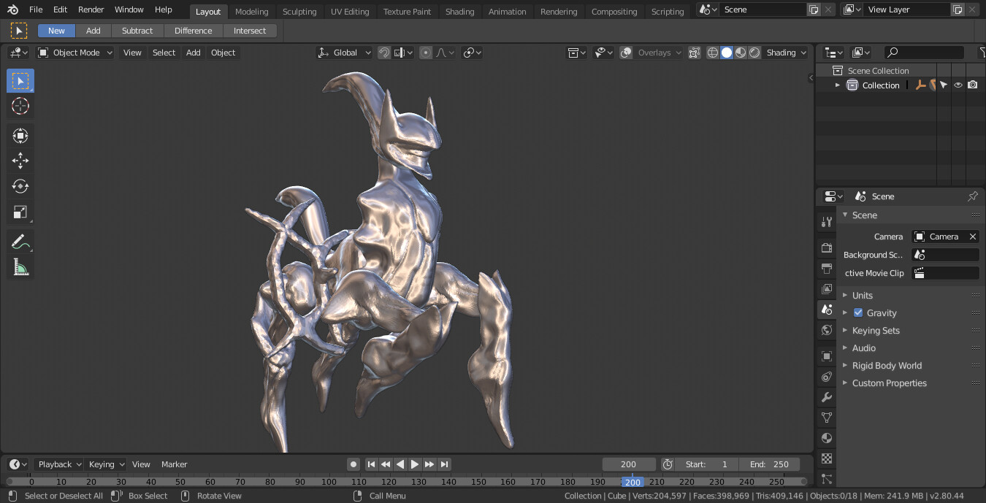Toggle snapping magnet in viewport header
Image resolution: width=986 pixels, height=503 pixels.
click(384, 53)
